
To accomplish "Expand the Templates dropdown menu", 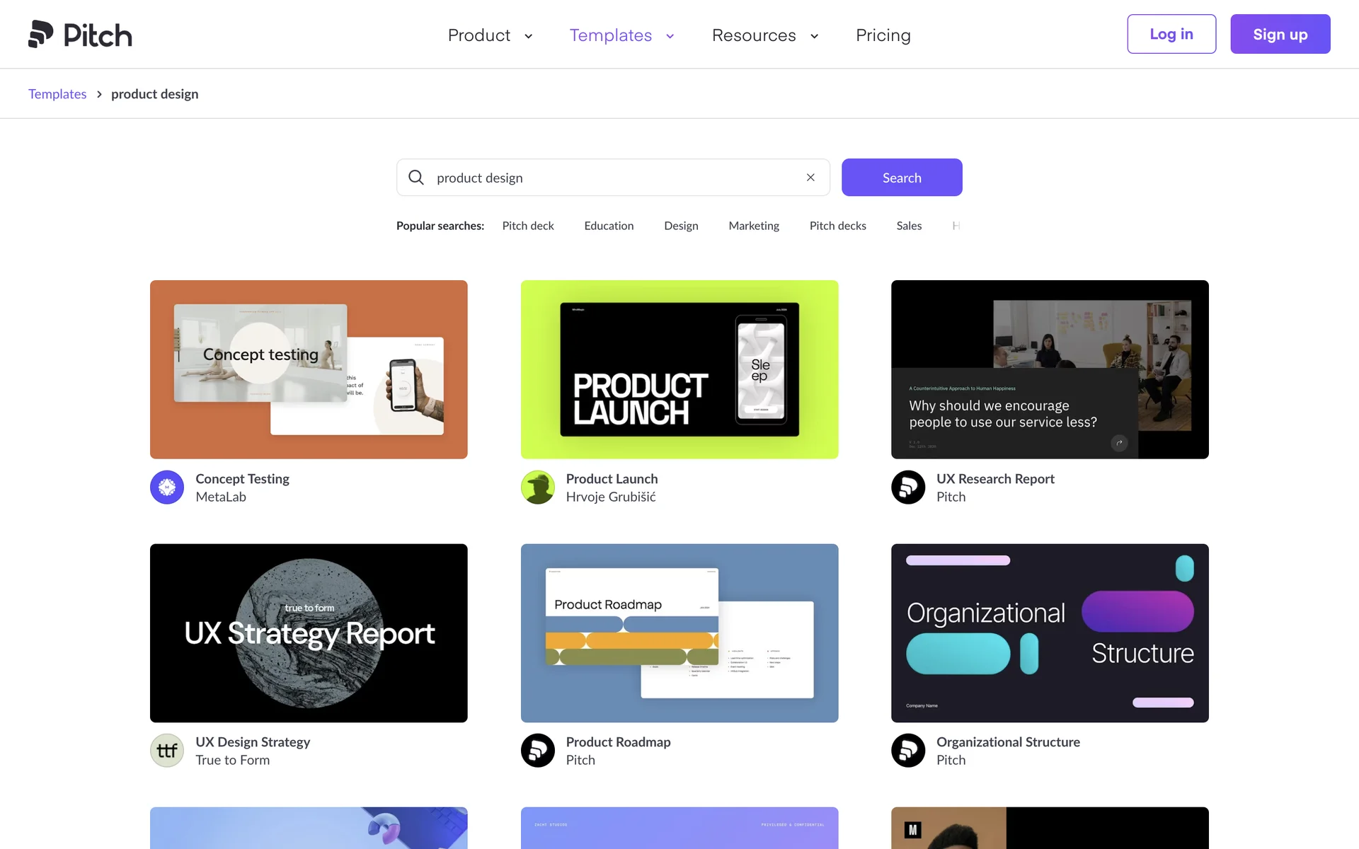I will 621,35.
